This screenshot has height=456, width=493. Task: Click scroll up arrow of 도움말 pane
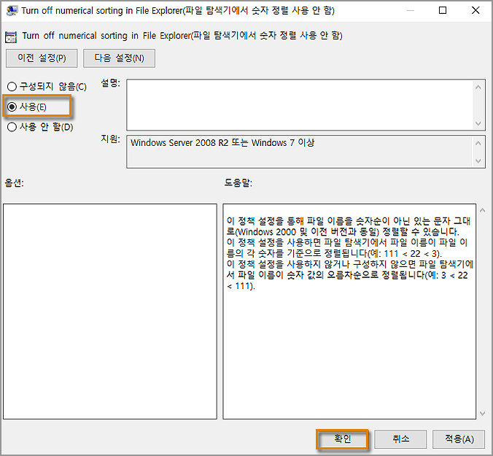tap(483, 210)
